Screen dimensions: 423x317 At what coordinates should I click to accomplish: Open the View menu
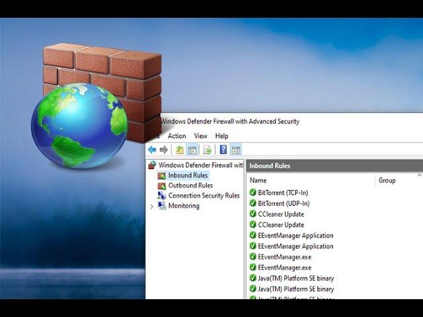pyautogui.click(x=200, y=136)
